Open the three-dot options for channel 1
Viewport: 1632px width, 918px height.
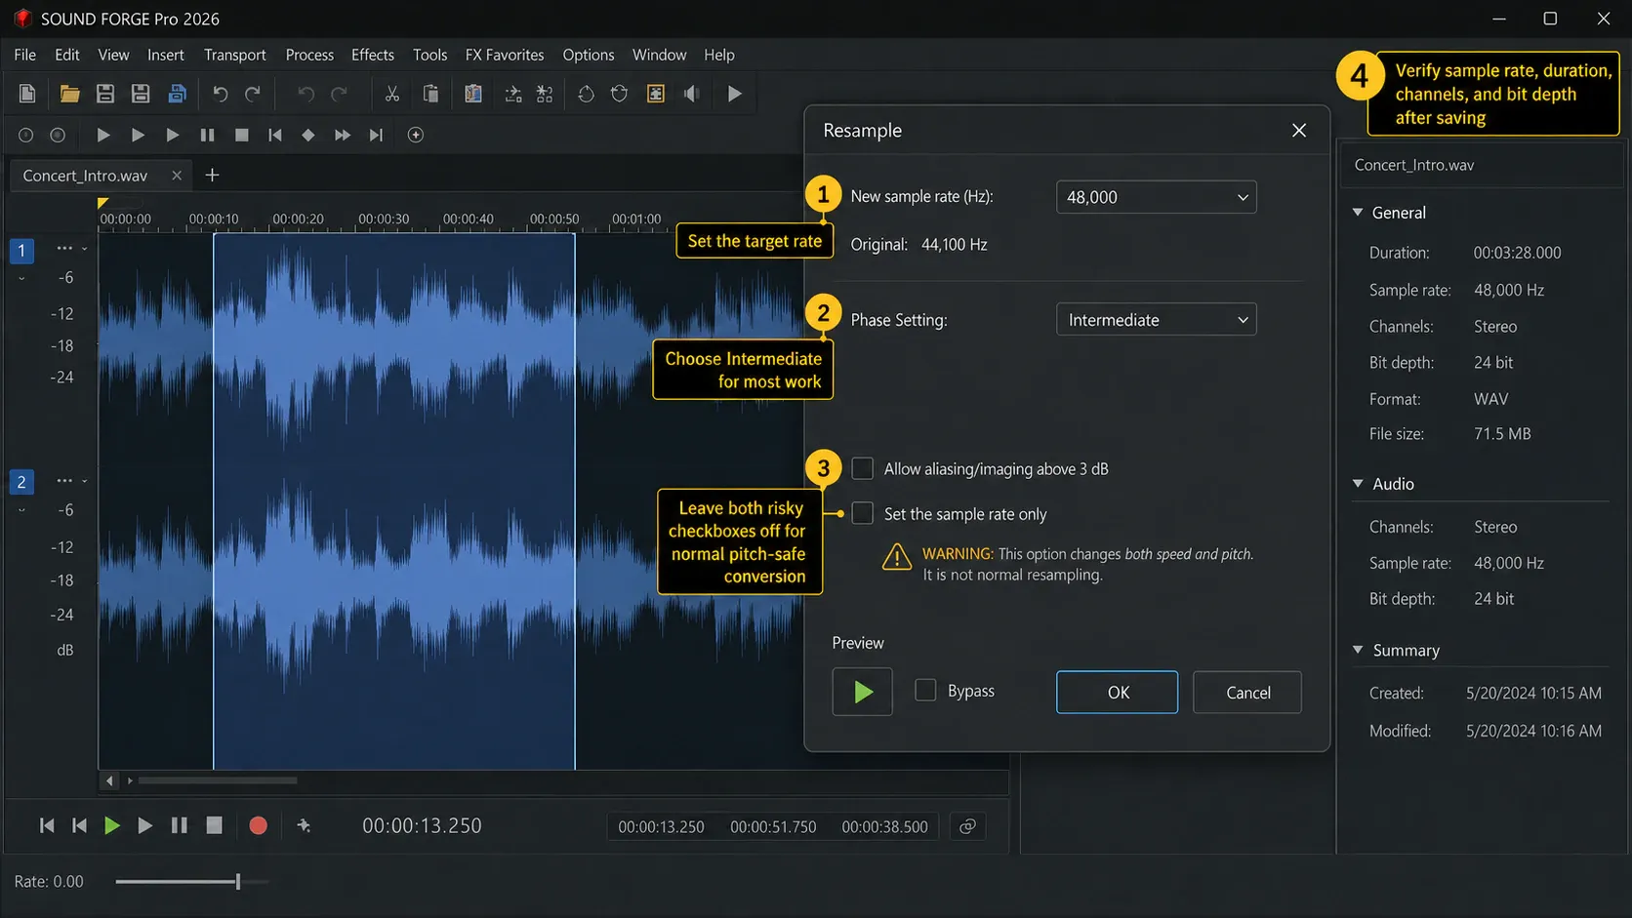coord(64,248)
